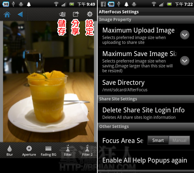Viewport: 194px width, 173px height.
Task: Tap Enable All Help Popups again
Action: pyautogui.click(x=145, y=160)
